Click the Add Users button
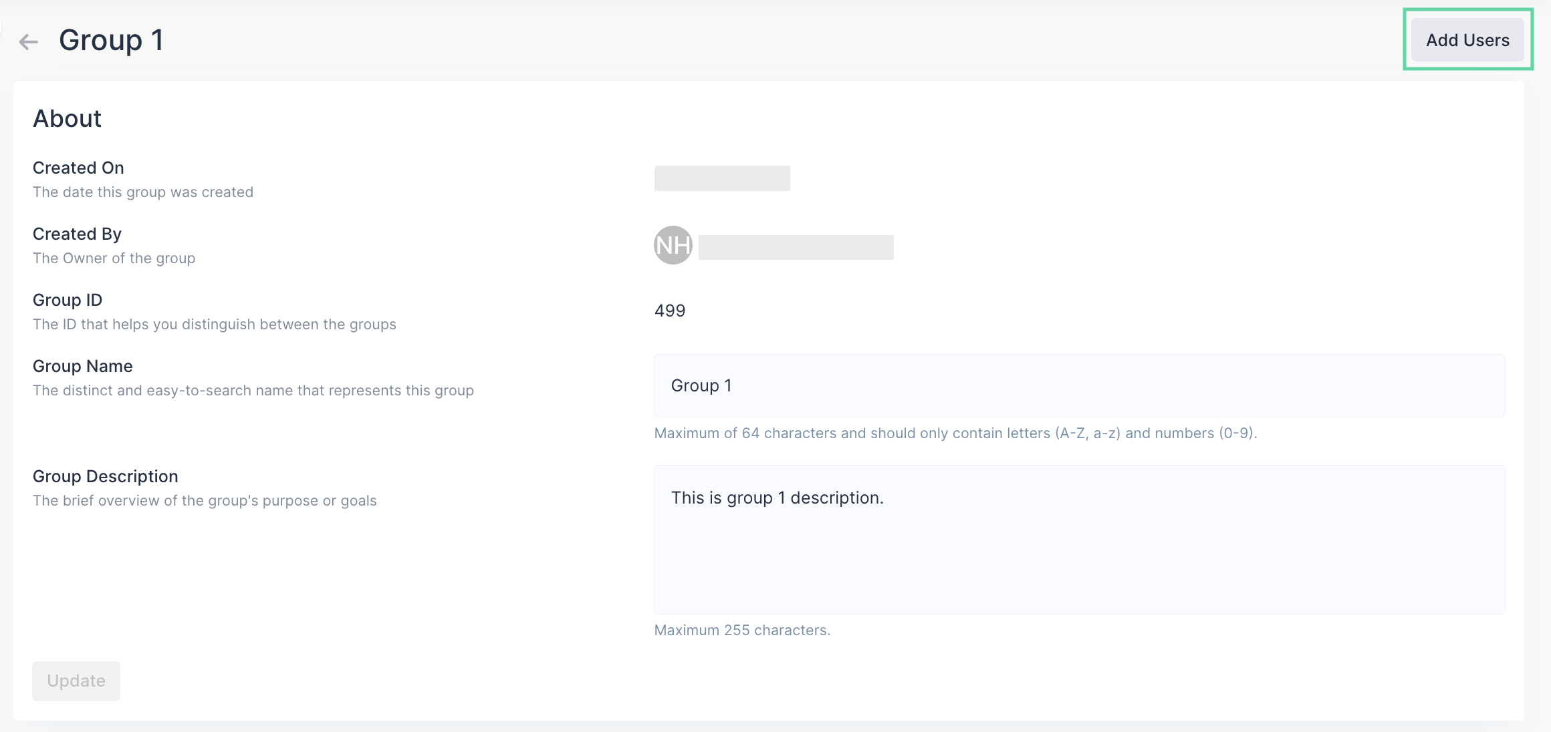Viewport: 1551px width, 732px height. (x=1468, y=39)
